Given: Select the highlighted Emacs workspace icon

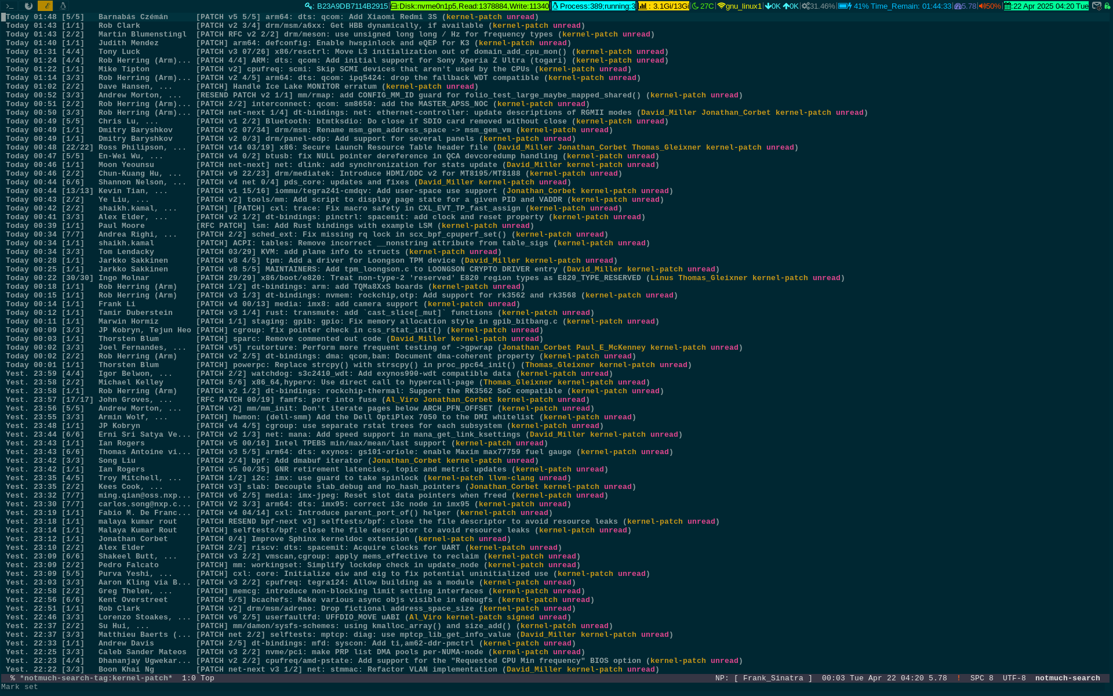Looking at the screenshot, I should tap(45, 6).
